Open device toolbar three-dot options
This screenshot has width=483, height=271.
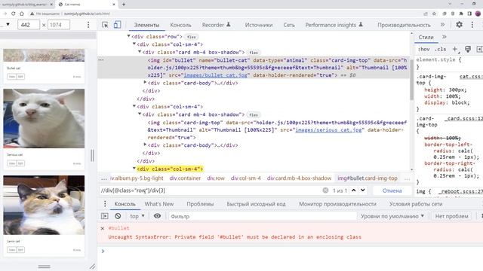tap(88, 25)
